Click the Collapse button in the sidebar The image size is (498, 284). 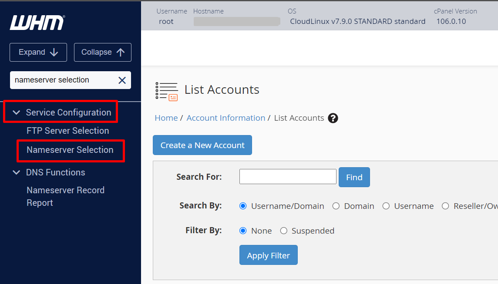(x=102, y=52)
